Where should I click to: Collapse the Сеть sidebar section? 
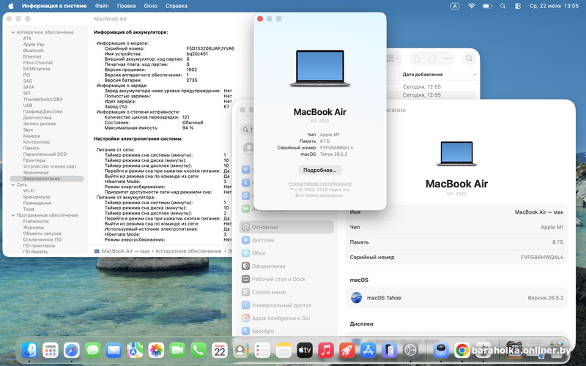tap(13, 185)
